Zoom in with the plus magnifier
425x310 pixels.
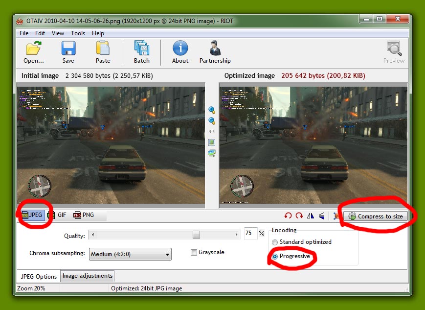pos(212,110)
